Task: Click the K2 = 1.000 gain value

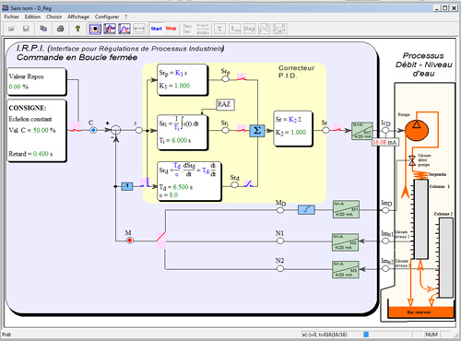Action: click(290, 133)
